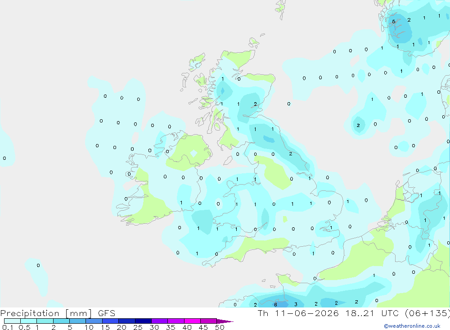
Task: Pick the 15–20 mm legend color box
Action: (x=111, y=321)
